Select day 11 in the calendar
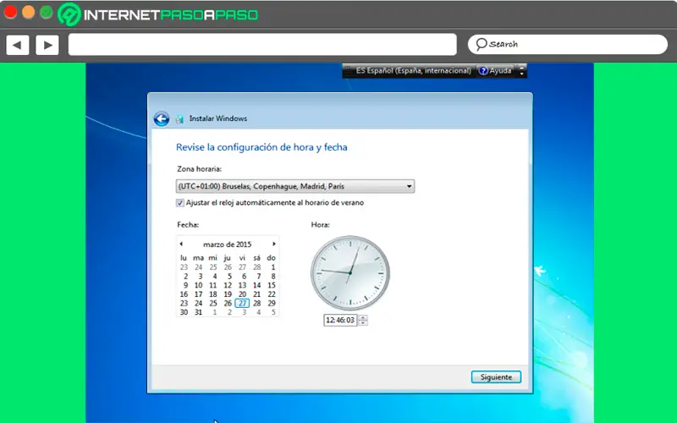This screenshot has height=423, width=677. (213, 285)
